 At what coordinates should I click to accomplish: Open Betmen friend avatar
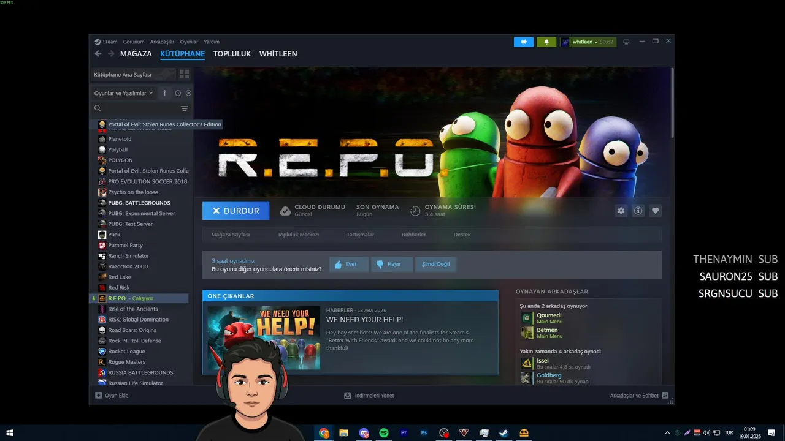point(527,333)
